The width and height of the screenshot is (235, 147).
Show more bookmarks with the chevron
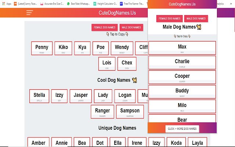point(231,4)
